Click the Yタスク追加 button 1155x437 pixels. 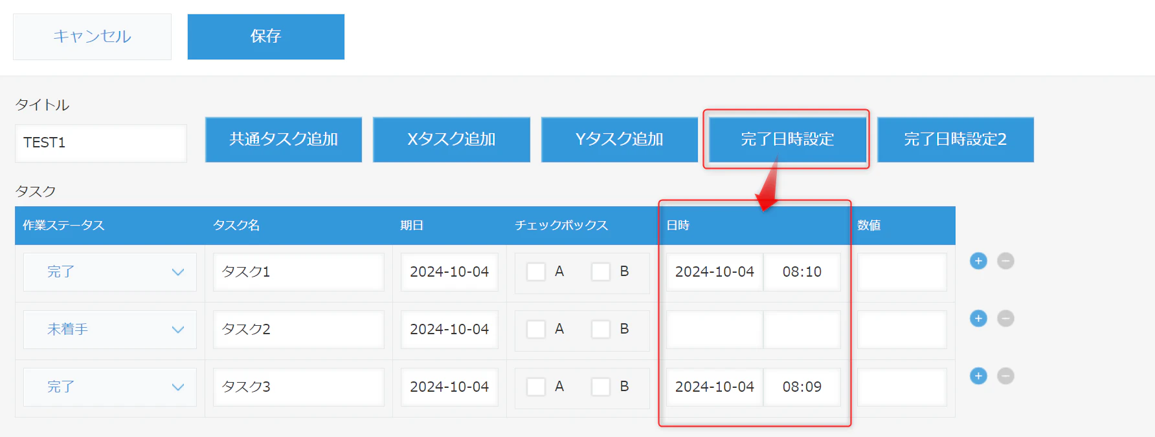point(620,140)
